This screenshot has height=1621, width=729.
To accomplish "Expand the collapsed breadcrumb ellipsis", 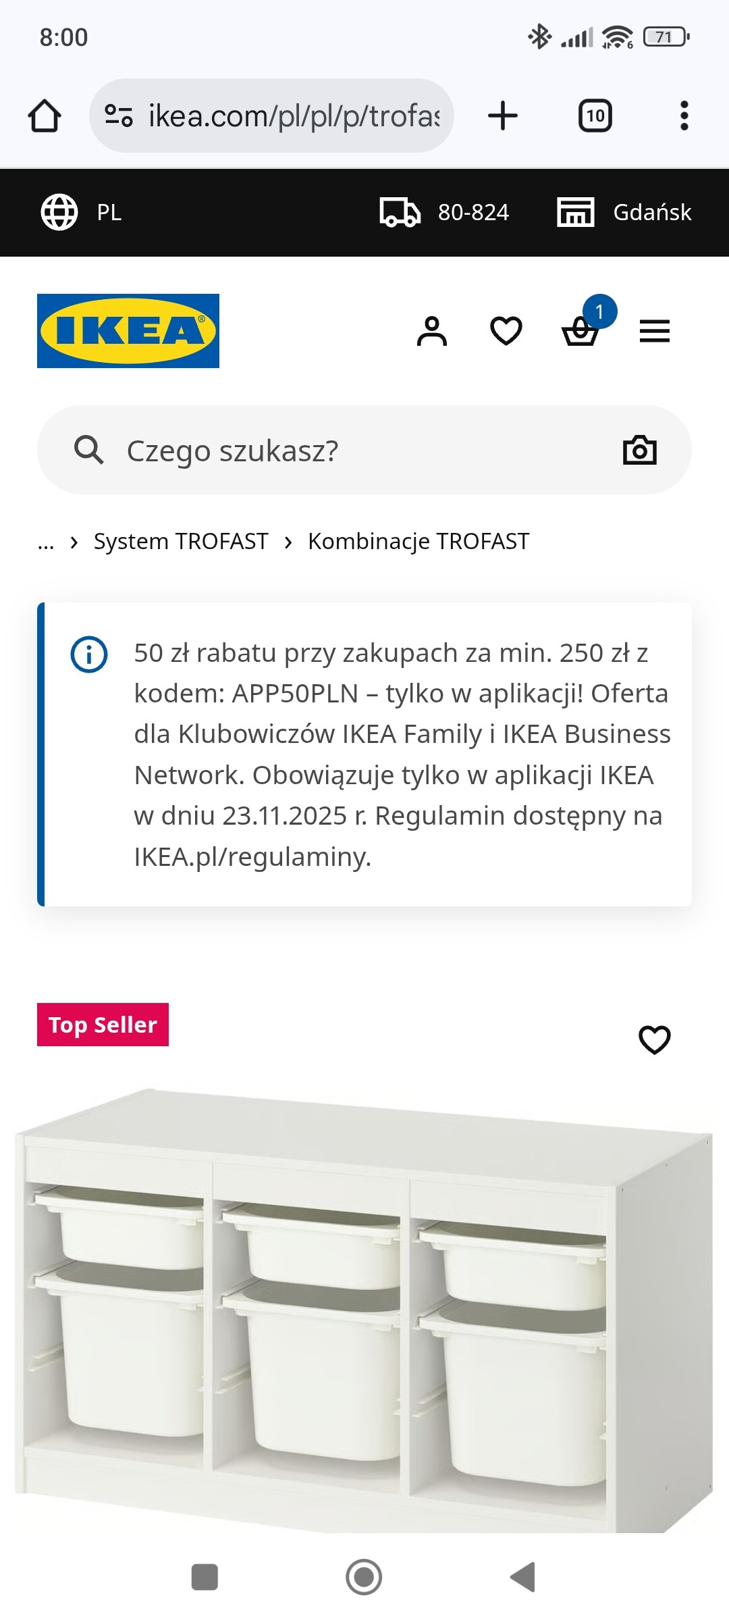I will click(46, 542).
